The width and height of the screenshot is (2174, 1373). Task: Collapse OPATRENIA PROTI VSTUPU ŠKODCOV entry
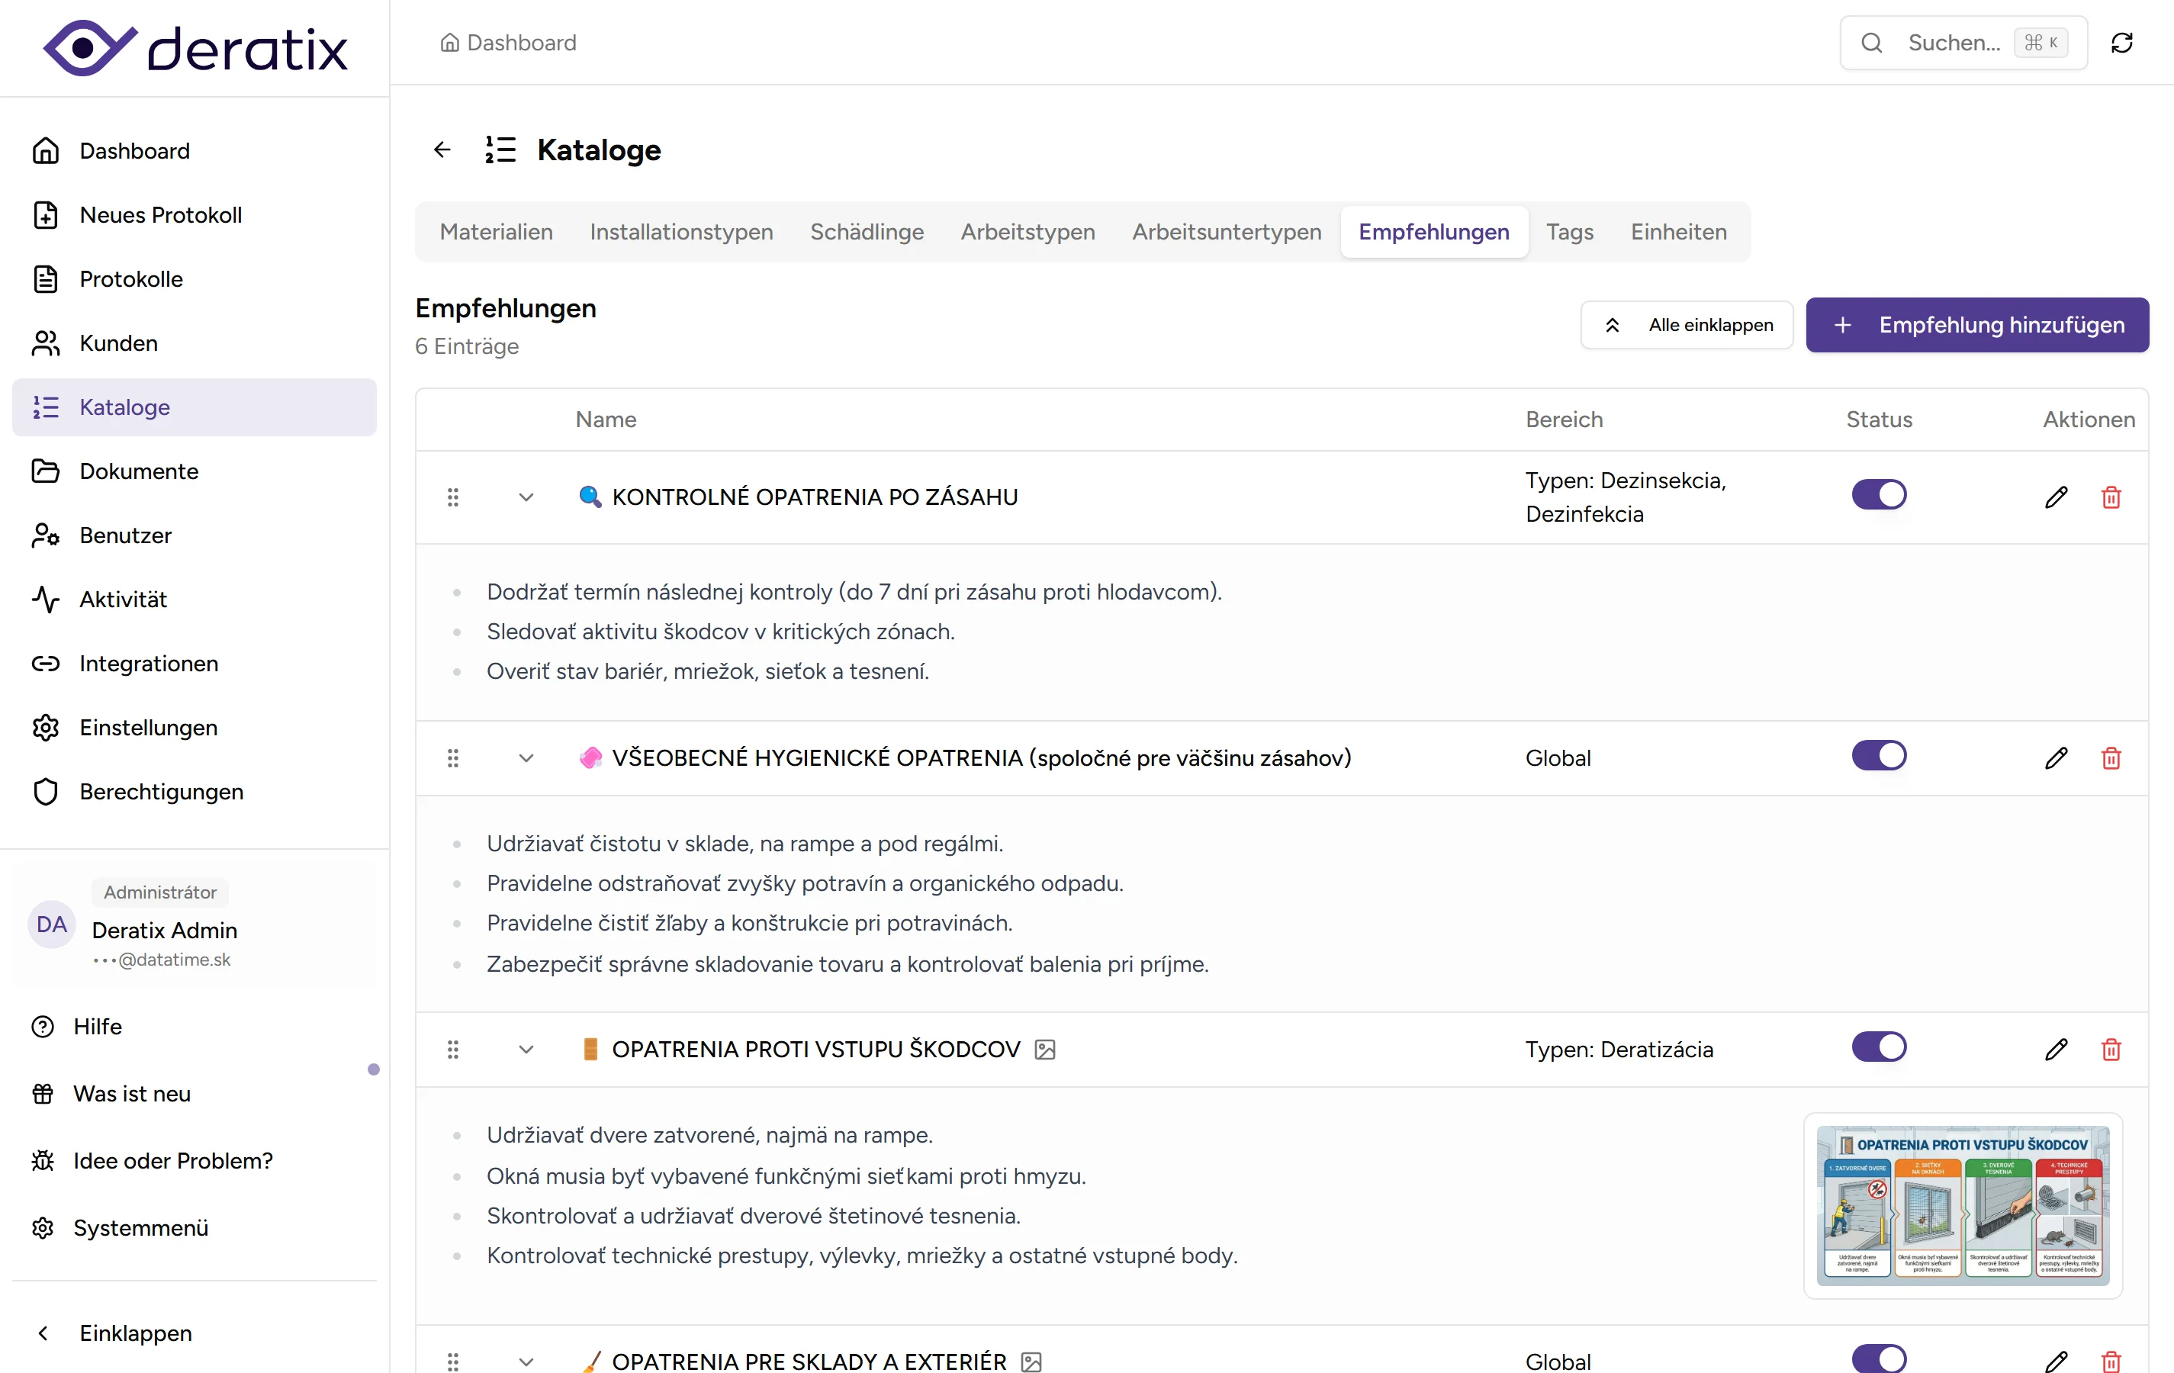(526, 1049)
